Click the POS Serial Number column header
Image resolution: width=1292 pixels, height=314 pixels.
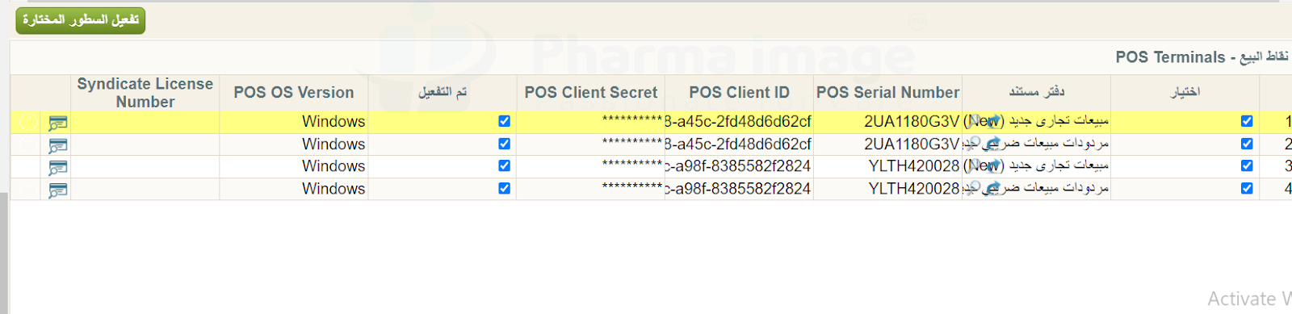pyautogui.click(x=887, y=93)
